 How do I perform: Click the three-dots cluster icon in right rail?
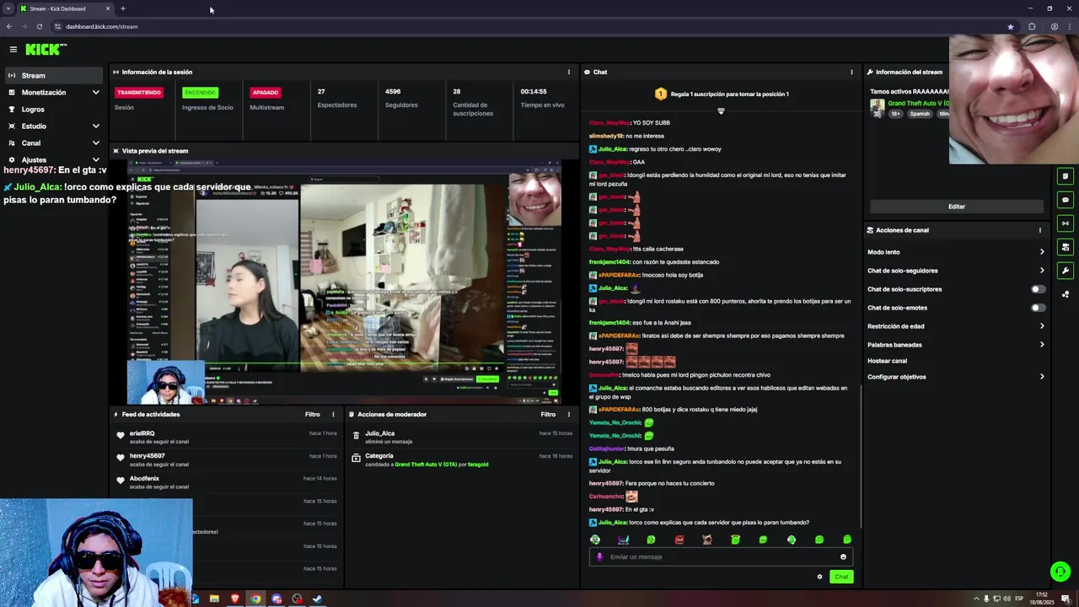[x=1066, y=294]
